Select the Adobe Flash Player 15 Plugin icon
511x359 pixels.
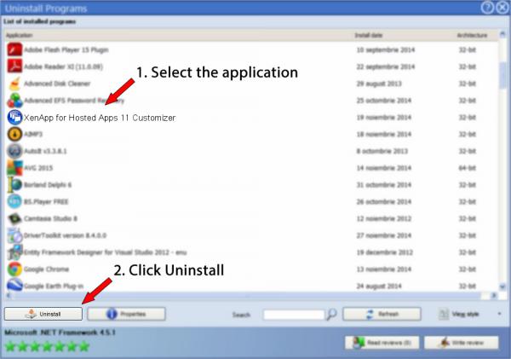click(14, 49)
